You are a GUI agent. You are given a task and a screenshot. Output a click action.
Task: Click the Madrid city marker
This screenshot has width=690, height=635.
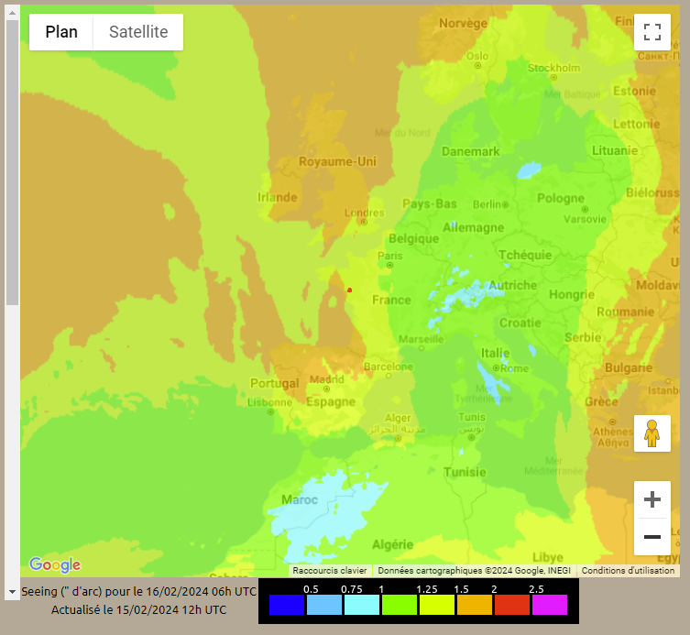coord(326,389)
